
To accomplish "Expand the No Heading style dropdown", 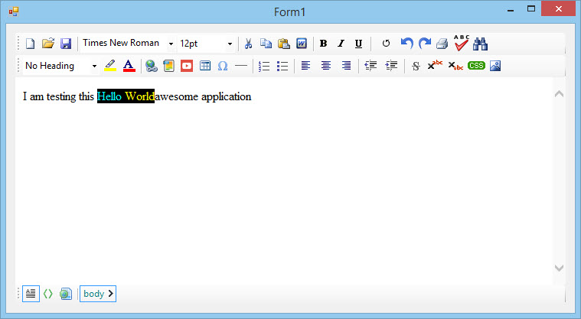I will [x=94, y=66].
